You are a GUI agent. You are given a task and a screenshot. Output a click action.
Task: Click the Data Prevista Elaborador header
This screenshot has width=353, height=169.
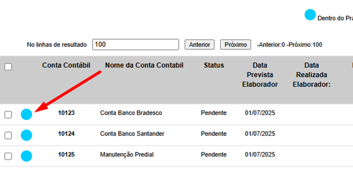(x=260, y=75)
